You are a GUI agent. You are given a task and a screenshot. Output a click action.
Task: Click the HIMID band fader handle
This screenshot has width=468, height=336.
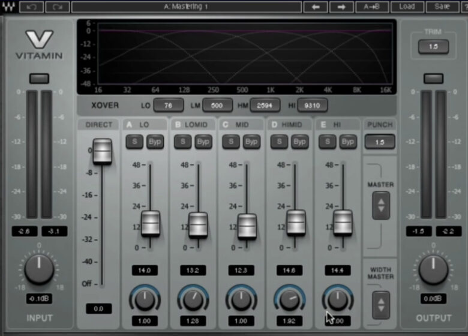click(x=296, y=223)
